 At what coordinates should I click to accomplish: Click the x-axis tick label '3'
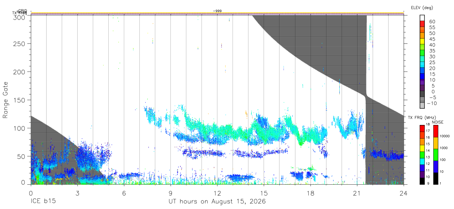coord(77,193)
